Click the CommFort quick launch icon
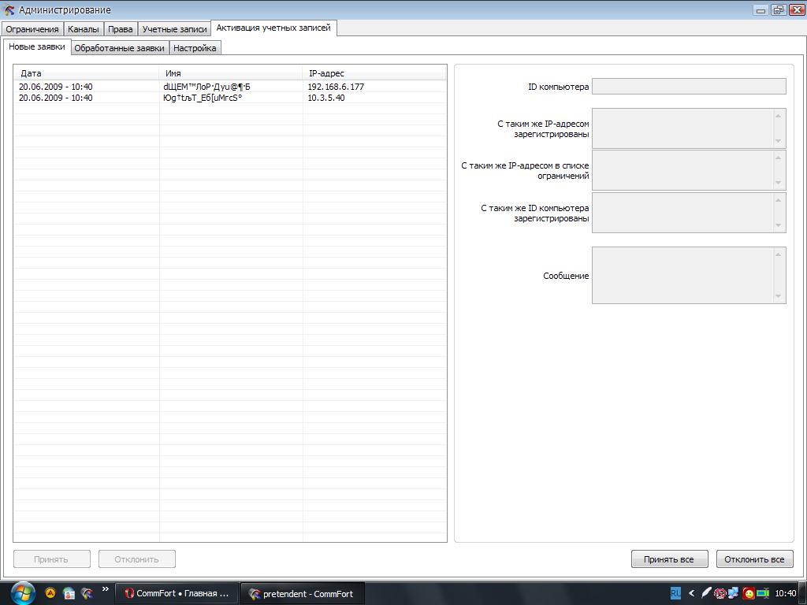 point(87,593)
